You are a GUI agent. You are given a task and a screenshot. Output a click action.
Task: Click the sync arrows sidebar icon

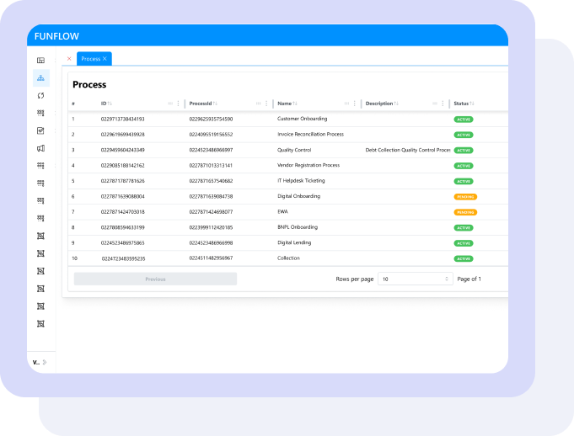tap(40, 95)
